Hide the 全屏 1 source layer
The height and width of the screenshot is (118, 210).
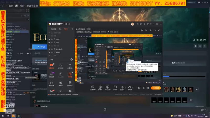(x=49, y=52)
